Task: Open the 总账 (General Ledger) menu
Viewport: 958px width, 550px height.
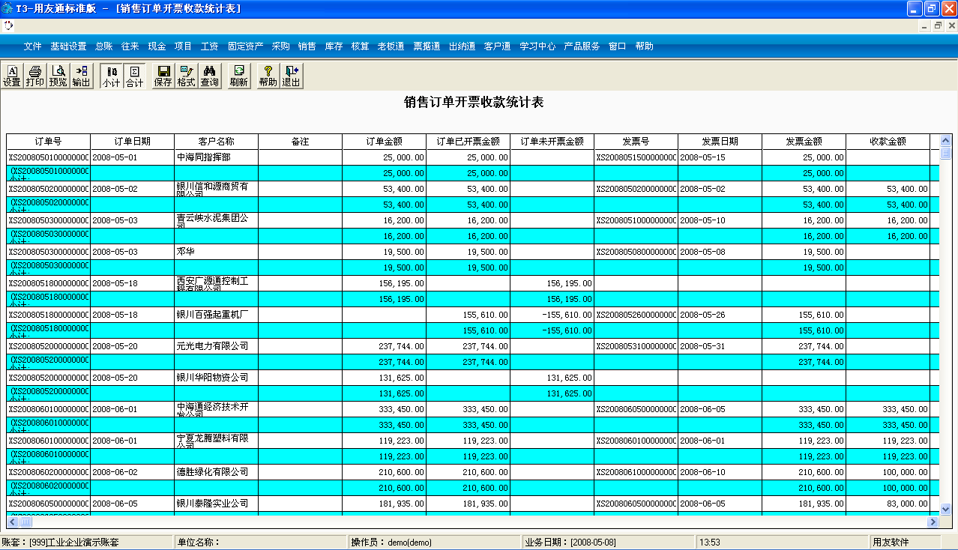Action: tap(103, 46)
